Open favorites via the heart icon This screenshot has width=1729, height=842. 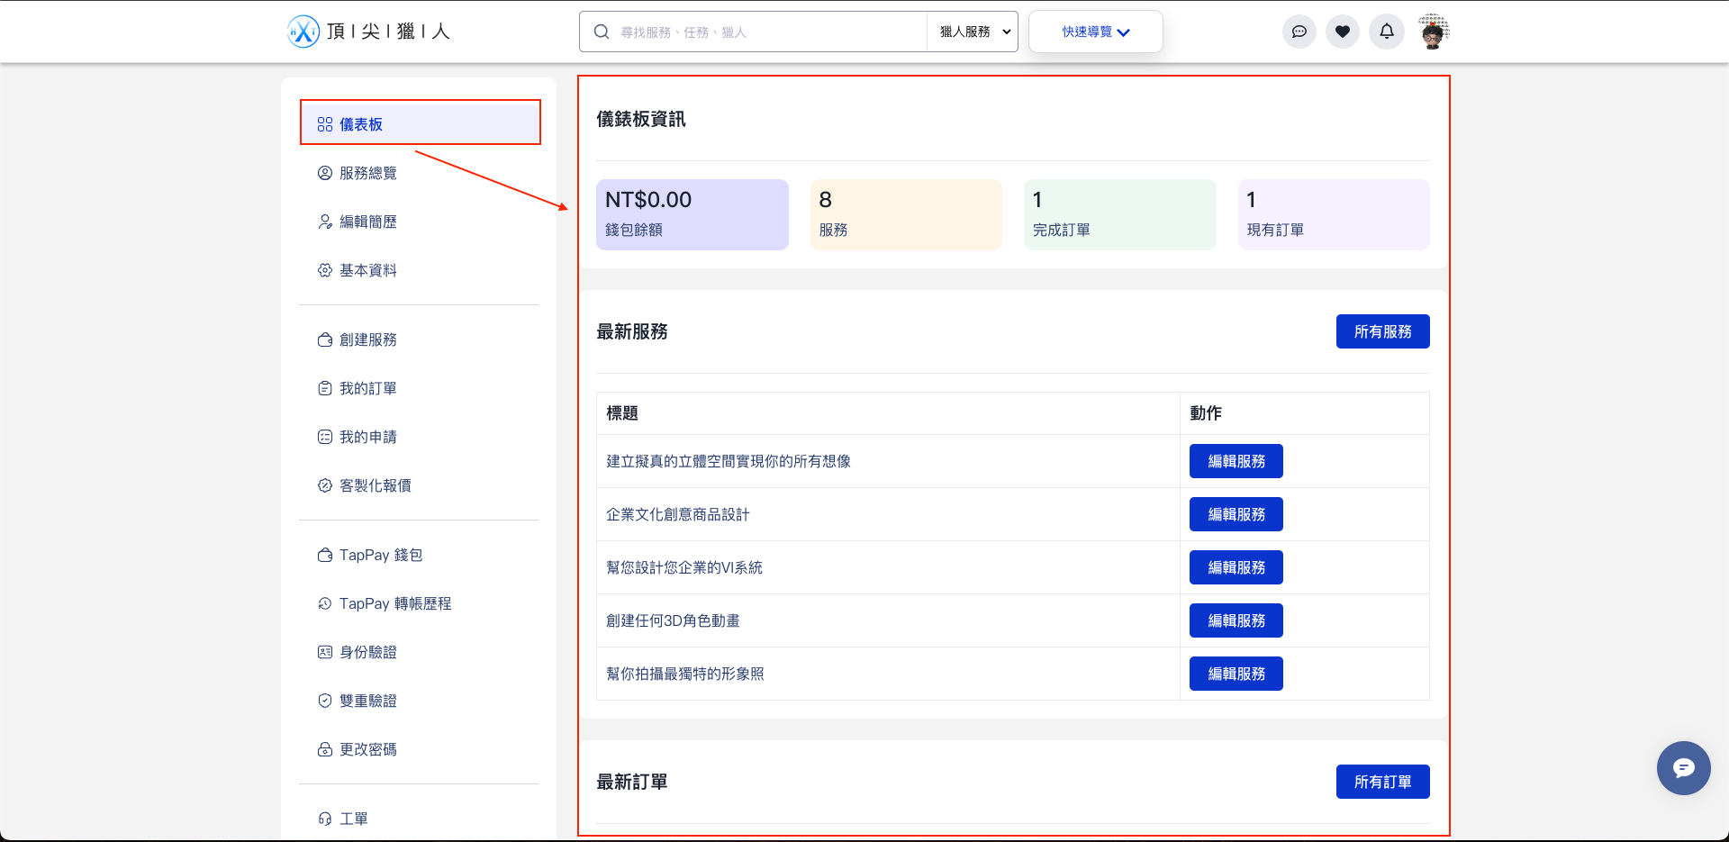(1342, 32)
